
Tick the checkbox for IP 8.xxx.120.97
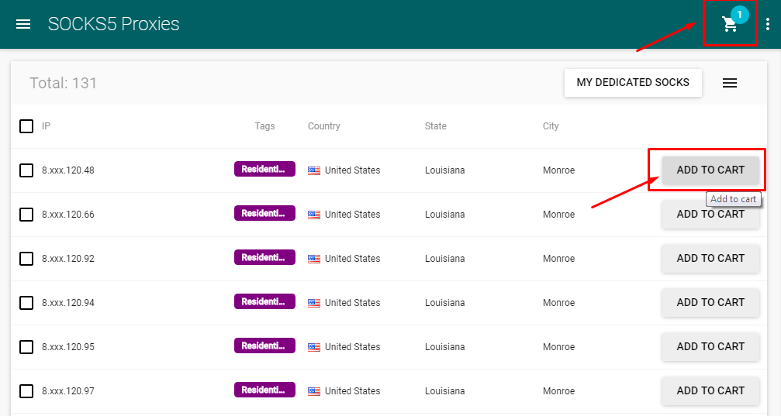point(26,391)
